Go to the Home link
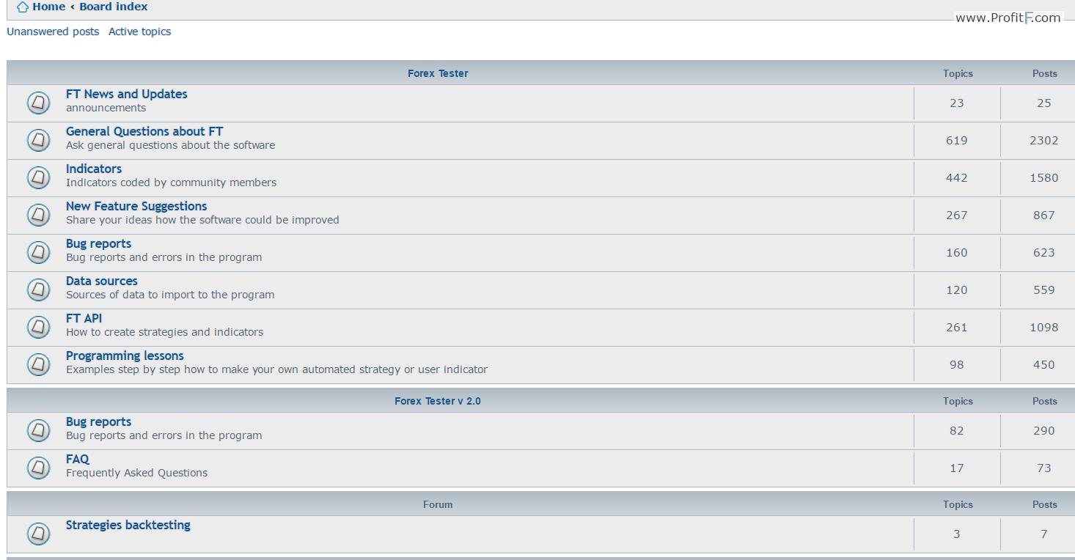 pos(49,7)
